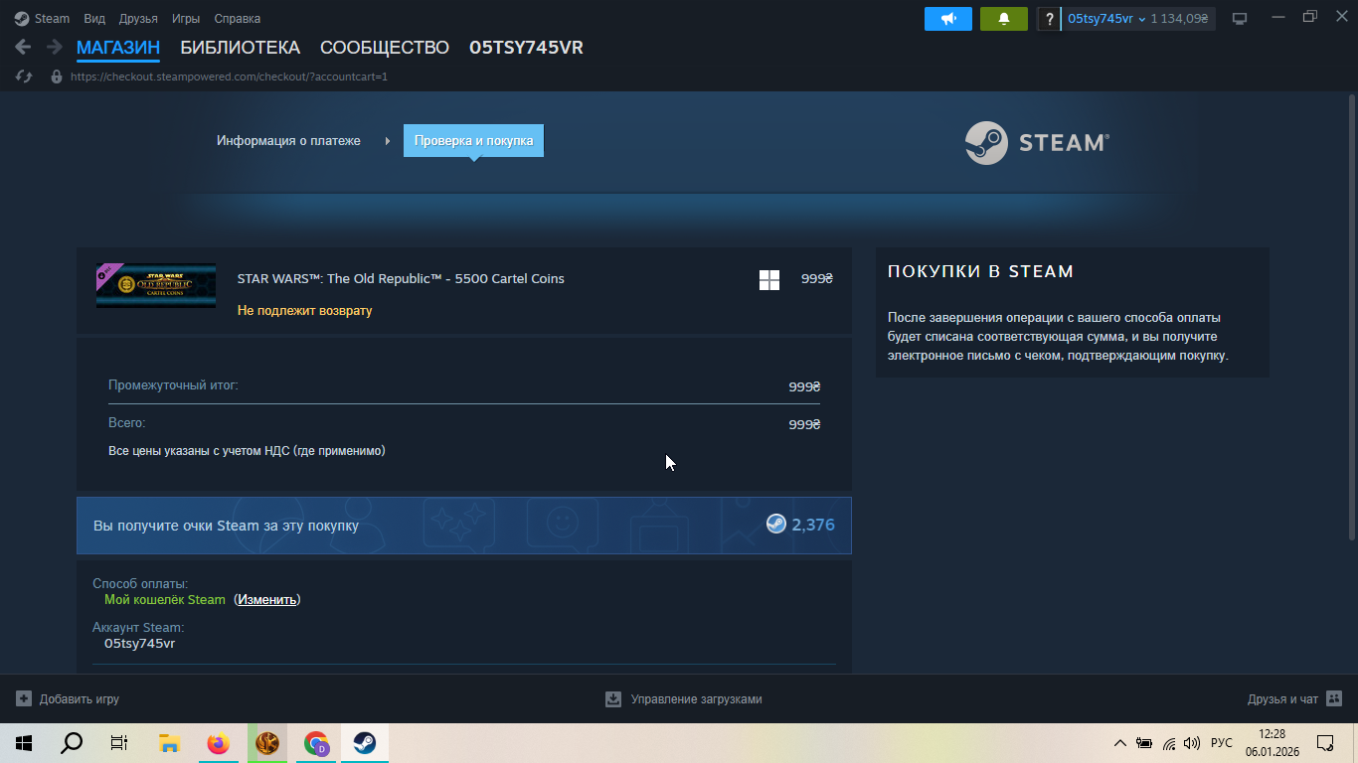
Task: Click the Изменить link to change payment
Action: tap(267, 599)
